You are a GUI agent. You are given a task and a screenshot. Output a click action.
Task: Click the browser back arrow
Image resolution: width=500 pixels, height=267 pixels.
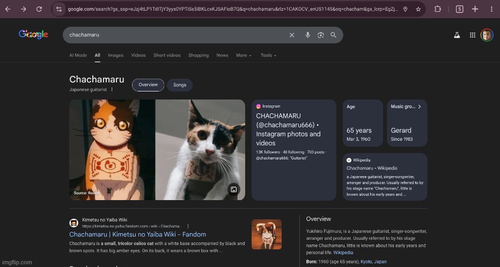(x=8, y=9)
